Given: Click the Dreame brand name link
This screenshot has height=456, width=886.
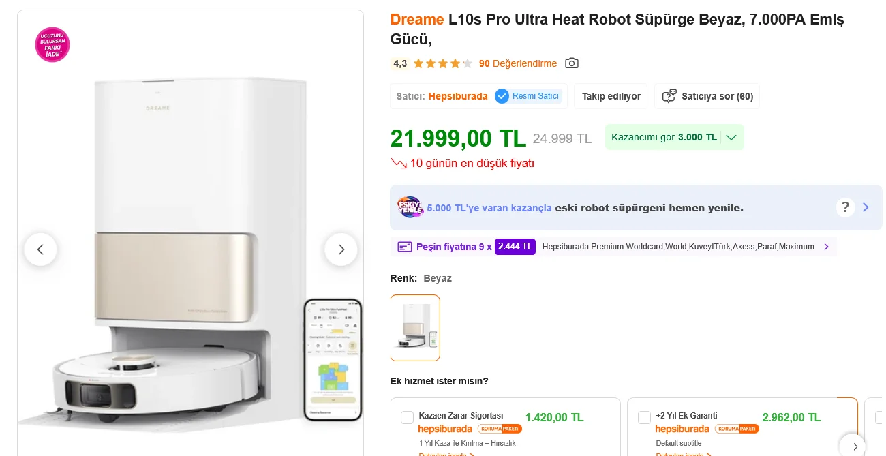Looking at the screenshot, I should pos(417,20).
